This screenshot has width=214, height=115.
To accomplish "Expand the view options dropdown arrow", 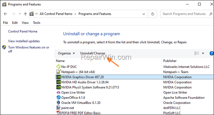I will [x=203, y=53].
